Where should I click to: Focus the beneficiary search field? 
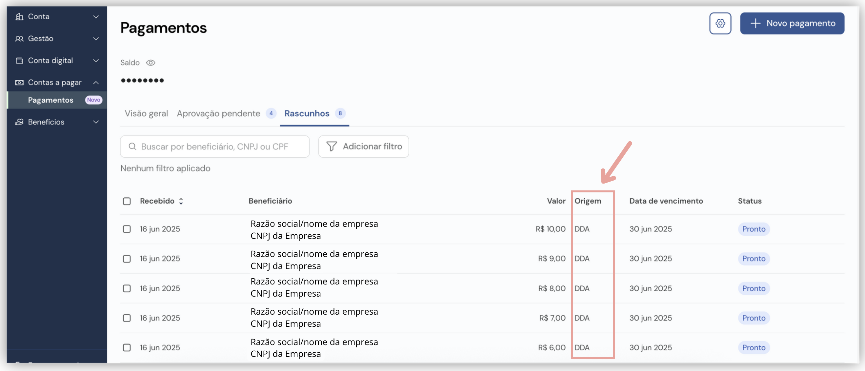(215, 146)
